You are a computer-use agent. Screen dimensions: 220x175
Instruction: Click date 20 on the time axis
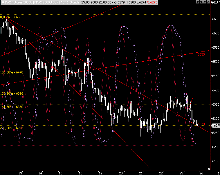[x=121, y=173]
